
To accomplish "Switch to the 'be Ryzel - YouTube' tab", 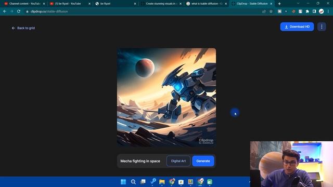I will [68, 4].
